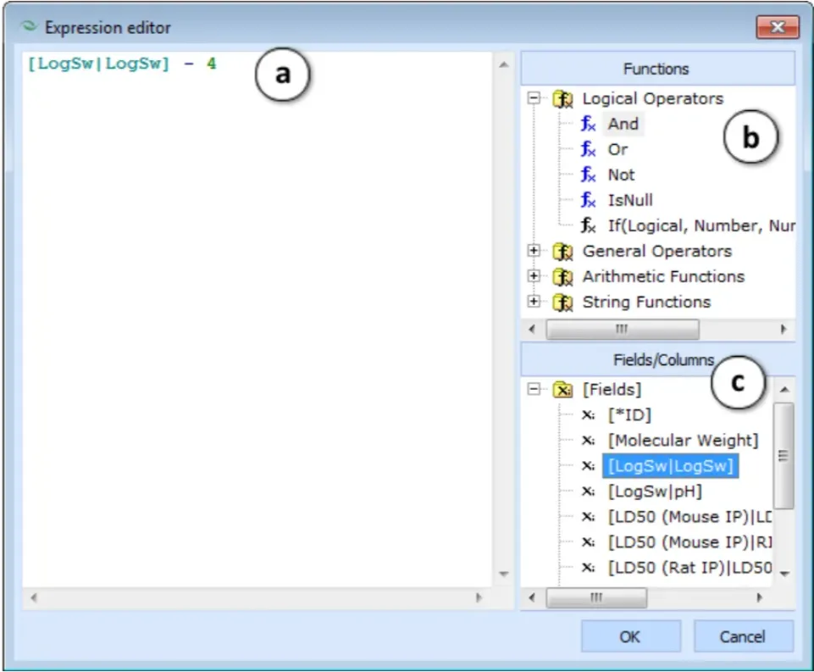
Task: Select the If(Logical, Number function
Action: point(701,226)
